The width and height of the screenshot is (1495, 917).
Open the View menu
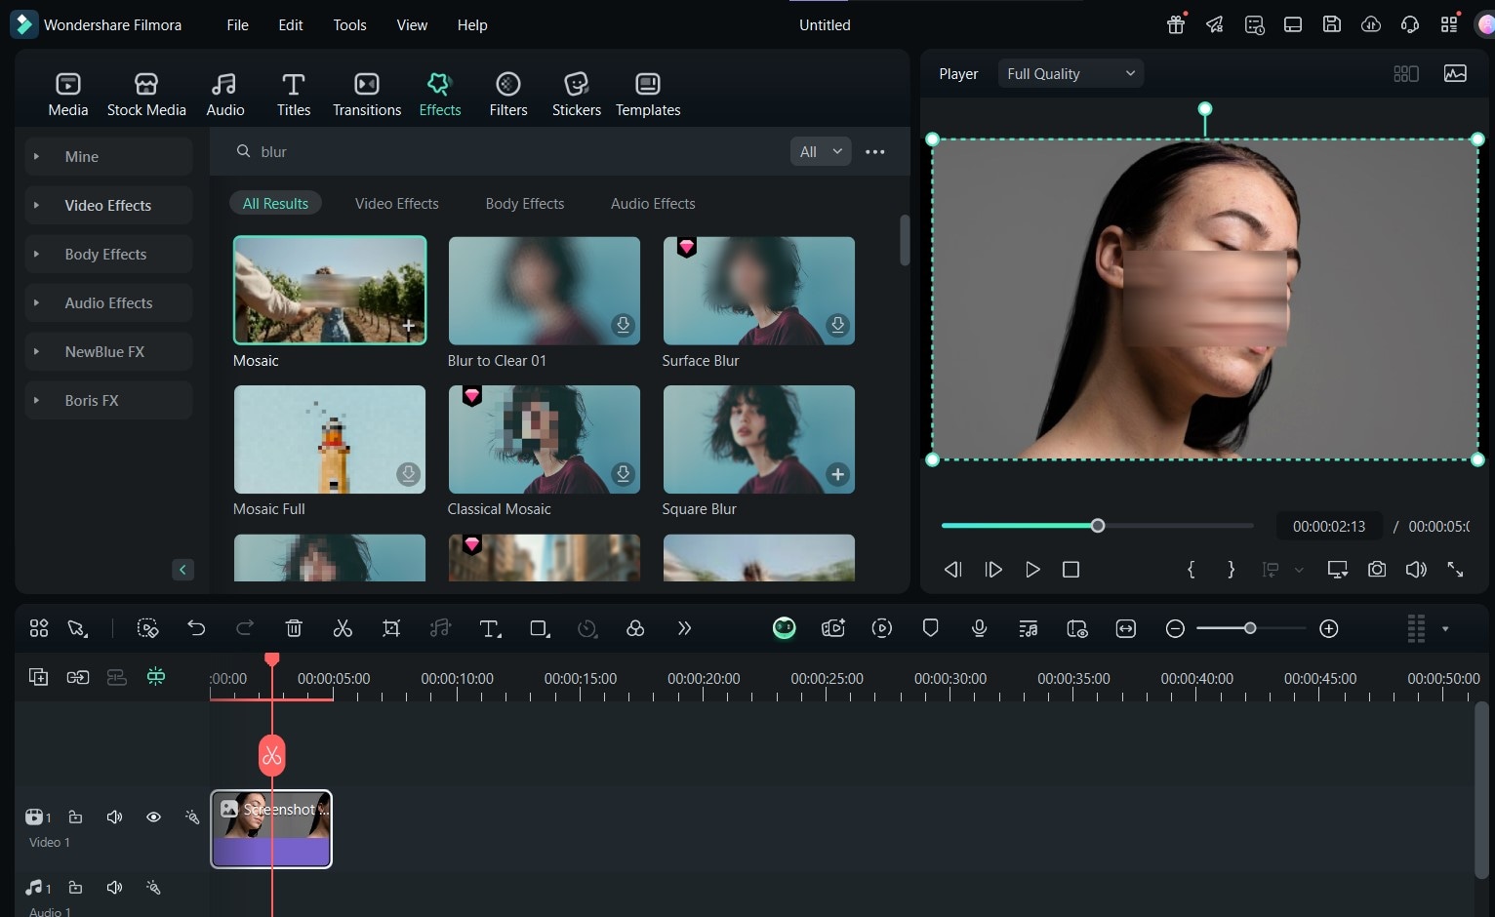click(x=412, y=25)
